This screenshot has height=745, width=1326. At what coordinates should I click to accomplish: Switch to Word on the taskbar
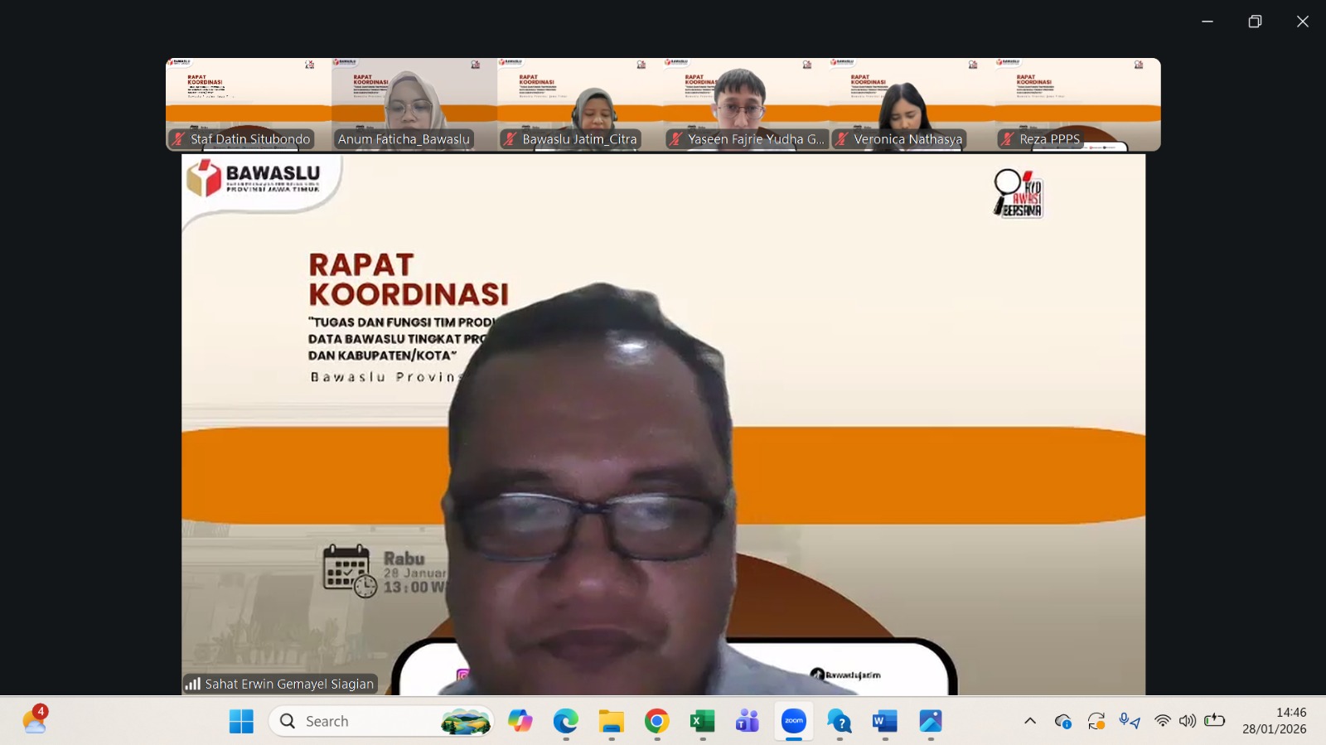click(x=885, y=722)
